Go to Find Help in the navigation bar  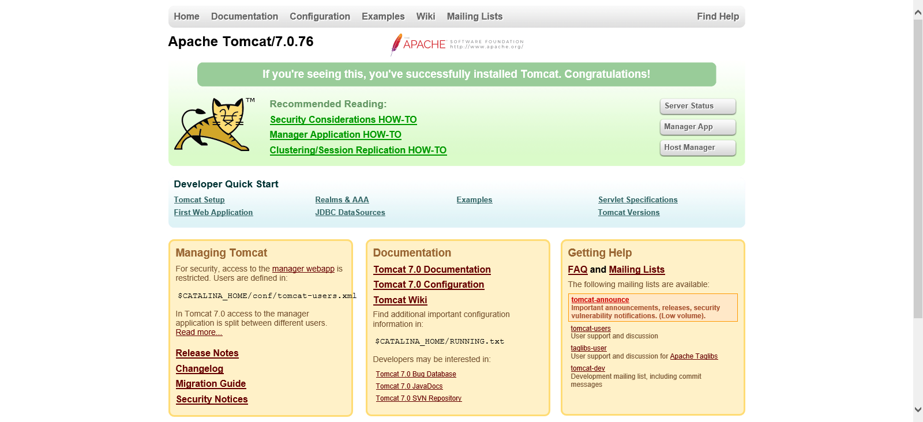[x=717, y=17]
